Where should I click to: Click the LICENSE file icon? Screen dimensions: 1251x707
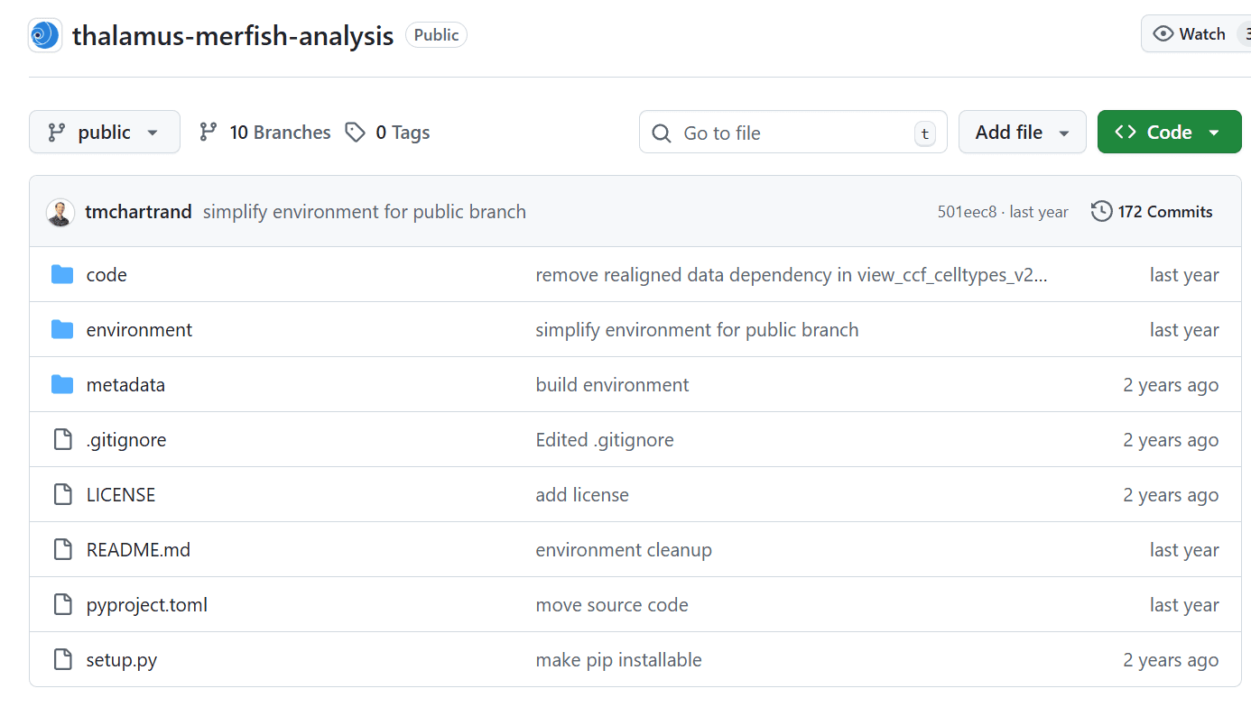[62, 495]
